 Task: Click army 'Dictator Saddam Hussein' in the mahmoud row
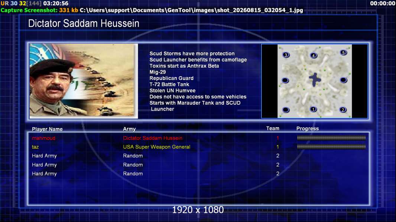[153, 138]
